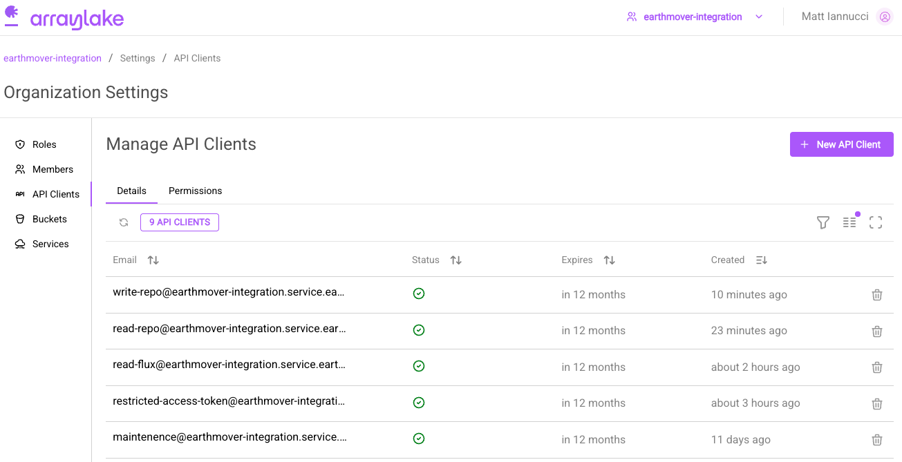Viewport: 902px width, 462px height.
Task: Delete the read-flux API client
Action: coord(877,367)
